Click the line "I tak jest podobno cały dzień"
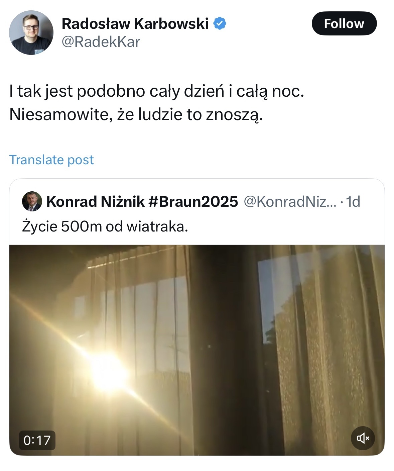394x471 pixels. (x=156, y=91)
